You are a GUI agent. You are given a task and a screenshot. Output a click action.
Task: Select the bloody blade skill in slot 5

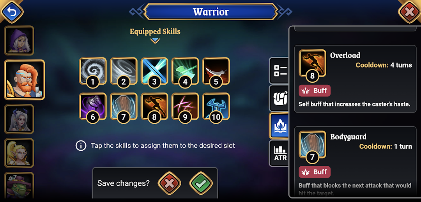216,71
